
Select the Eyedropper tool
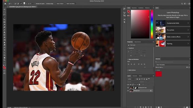[x=5, y=25]
